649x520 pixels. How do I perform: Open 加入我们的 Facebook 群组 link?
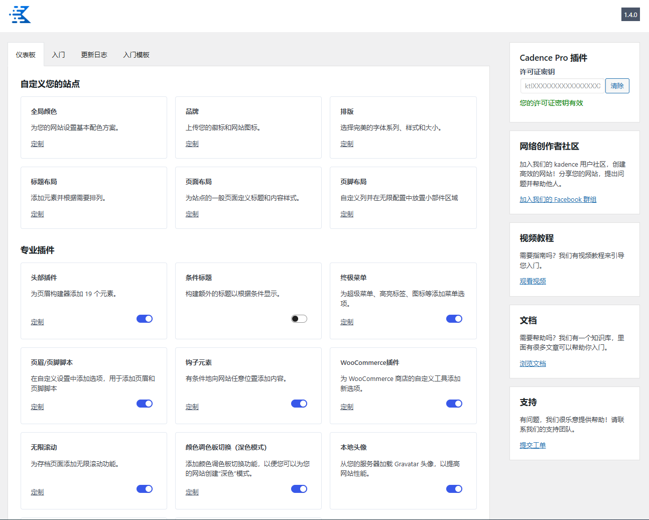(x=558, y=199)
